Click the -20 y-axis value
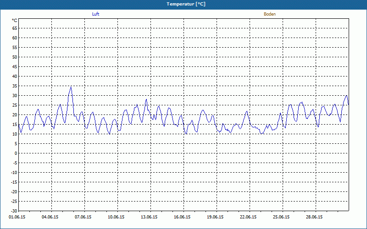This screenshot has height=229, width=367. [x=14, y=192]
